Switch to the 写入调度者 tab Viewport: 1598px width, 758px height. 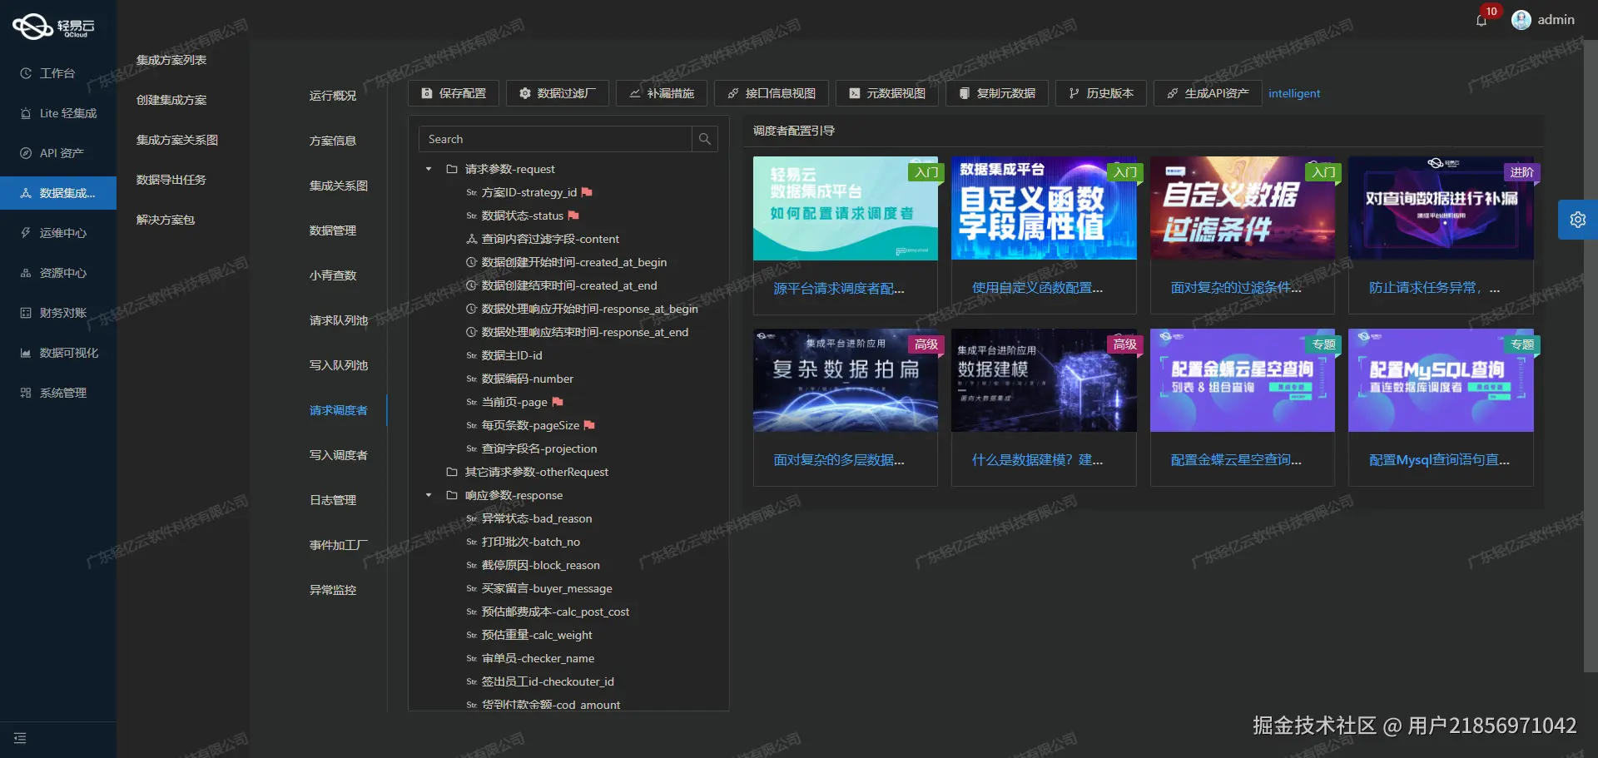tap(338, 454)
